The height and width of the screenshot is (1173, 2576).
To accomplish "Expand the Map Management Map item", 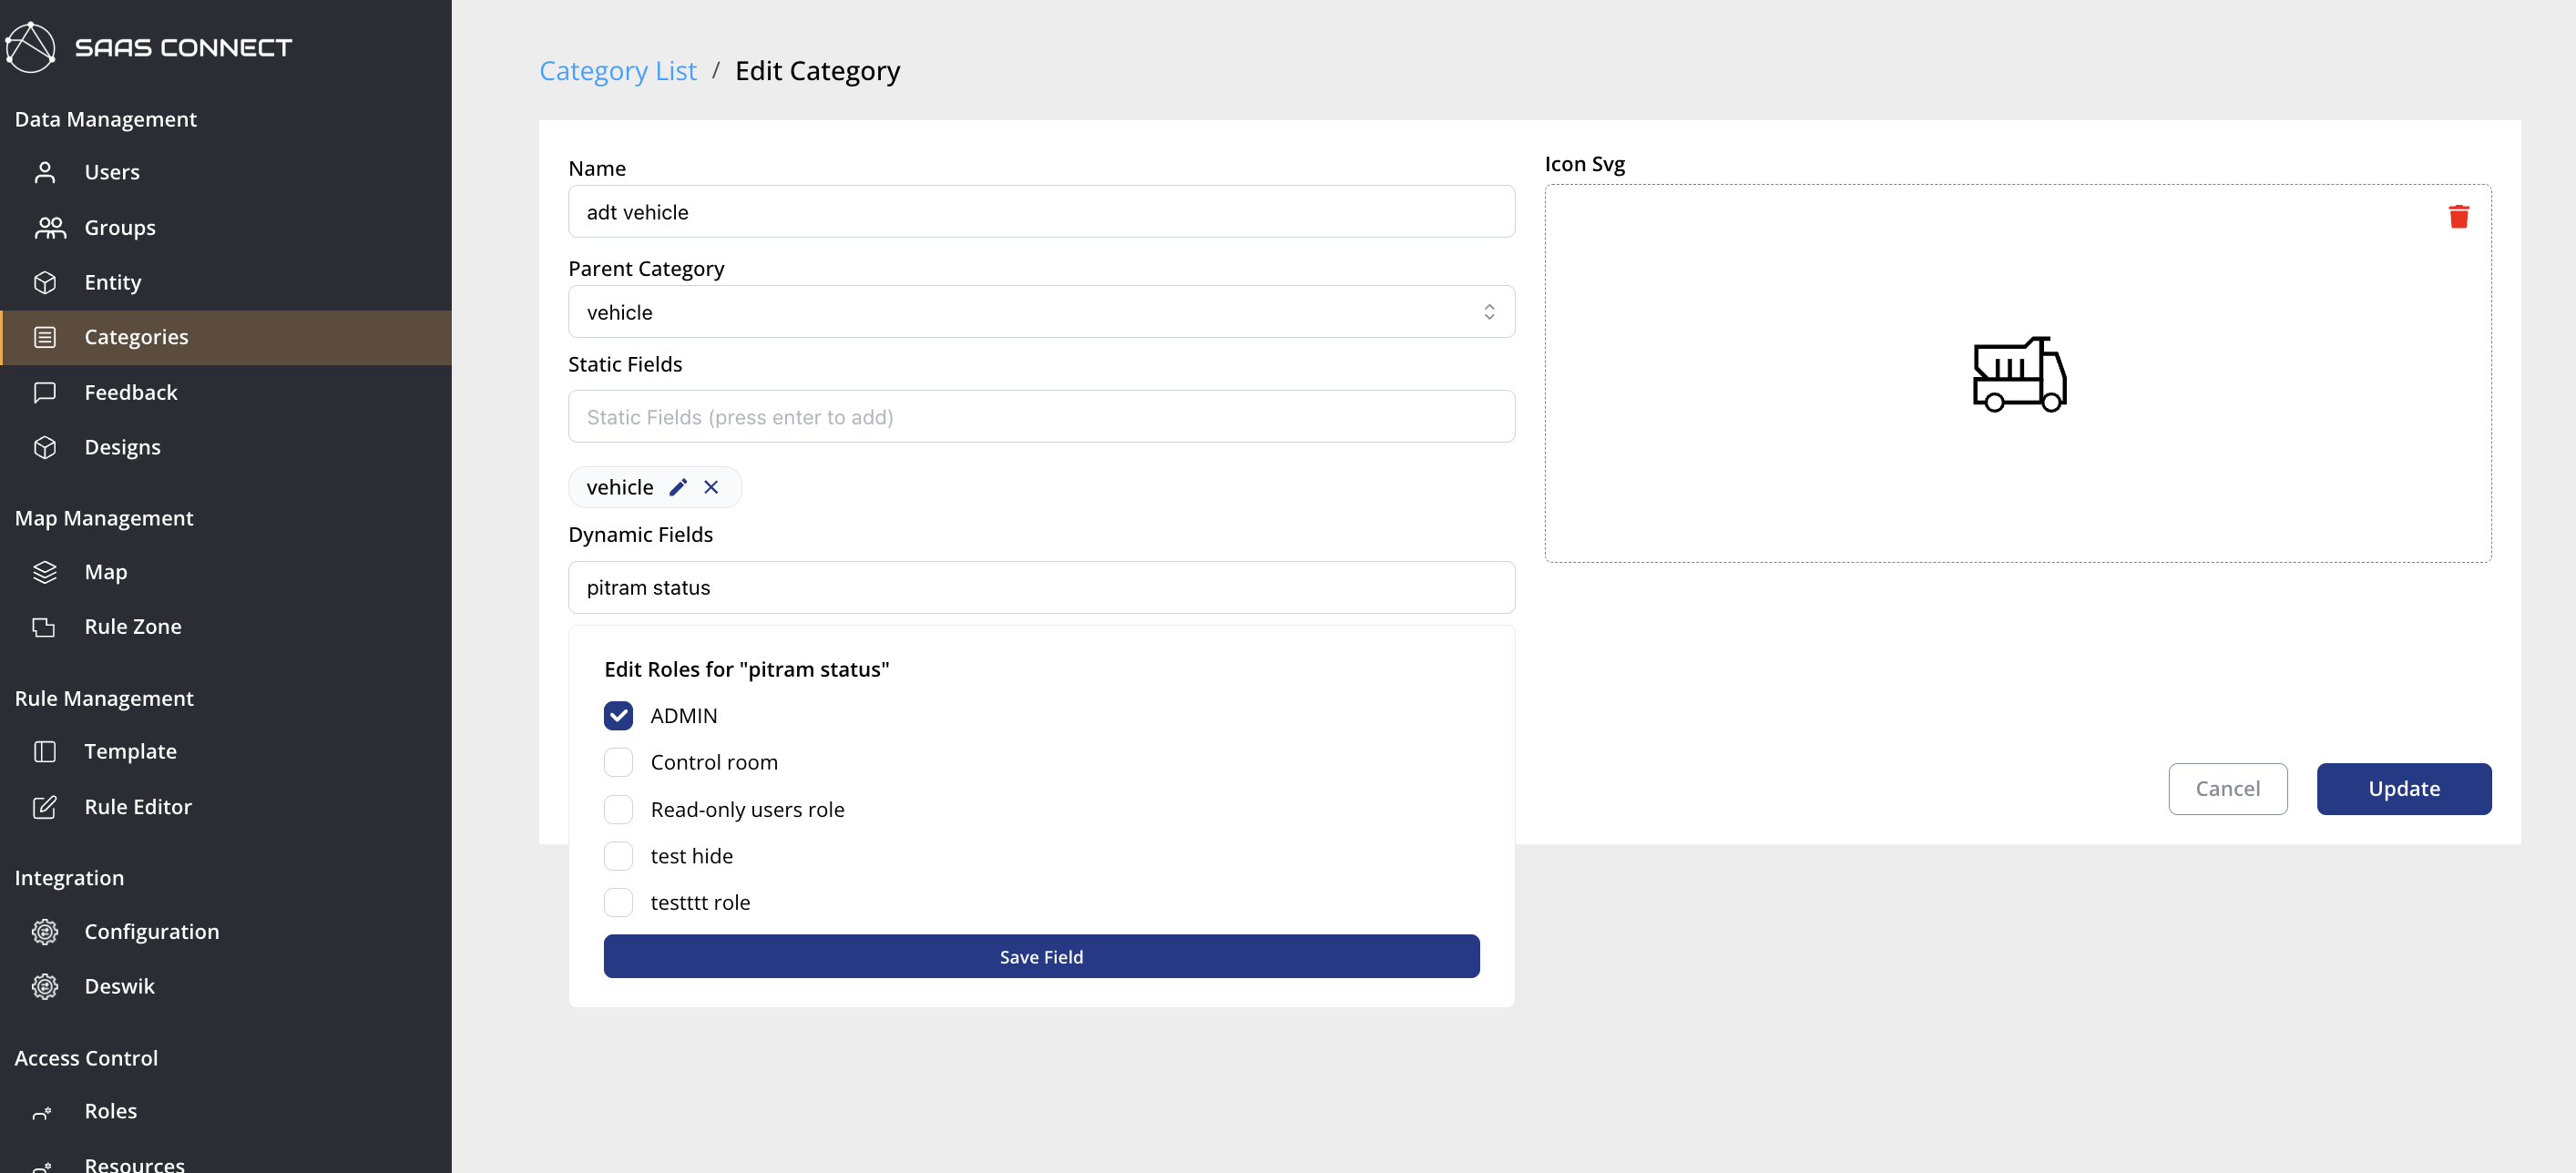I will [x=105, y=572].
